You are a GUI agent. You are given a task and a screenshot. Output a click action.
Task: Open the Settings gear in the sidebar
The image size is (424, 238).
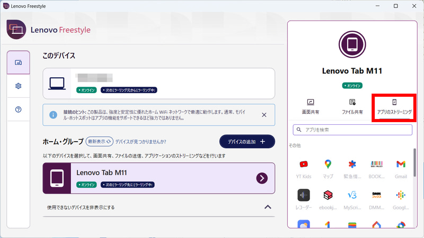(19, 86)
